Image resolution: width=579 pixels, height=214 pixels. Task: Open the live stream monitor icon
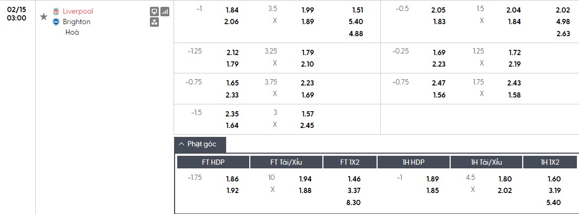pyautogui.click(x=154, y=11)
